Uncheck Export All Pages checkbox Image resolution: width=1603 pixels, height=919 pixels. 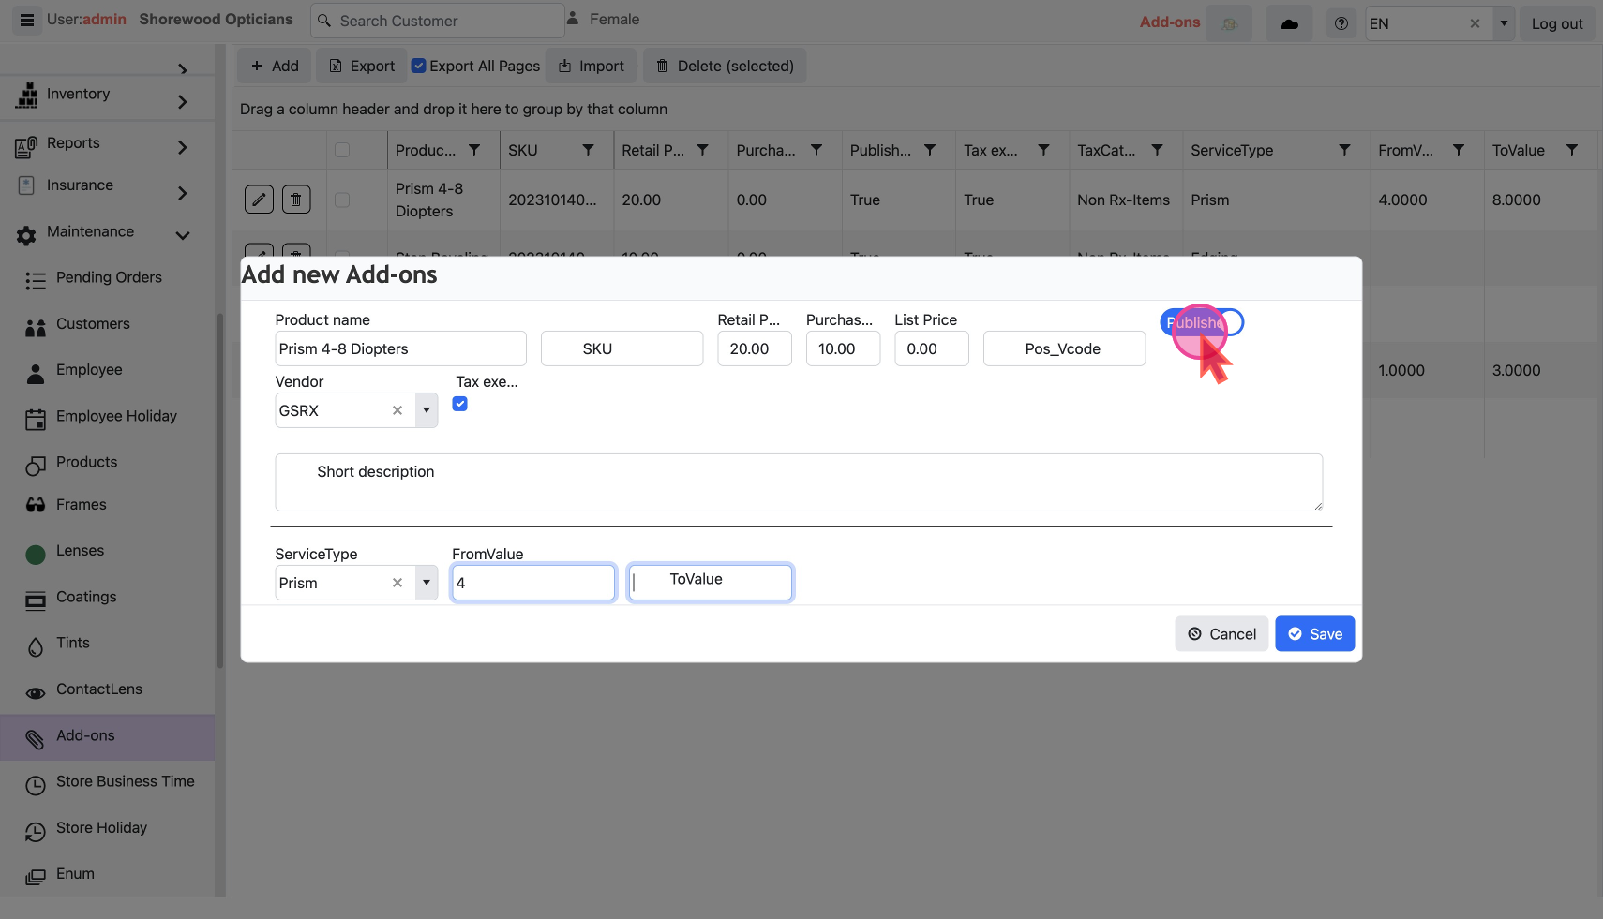pos(419,66)
